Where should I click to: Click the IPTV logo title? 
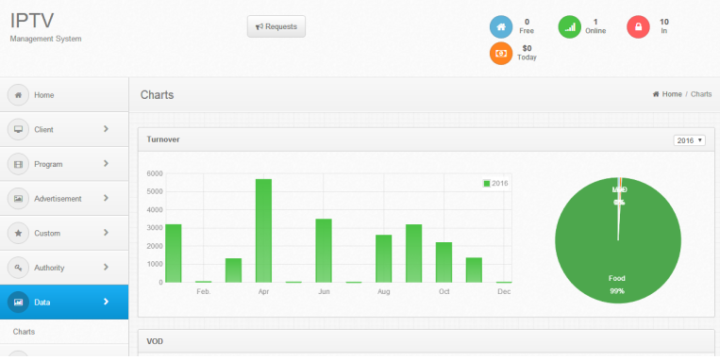pos(32,21)
